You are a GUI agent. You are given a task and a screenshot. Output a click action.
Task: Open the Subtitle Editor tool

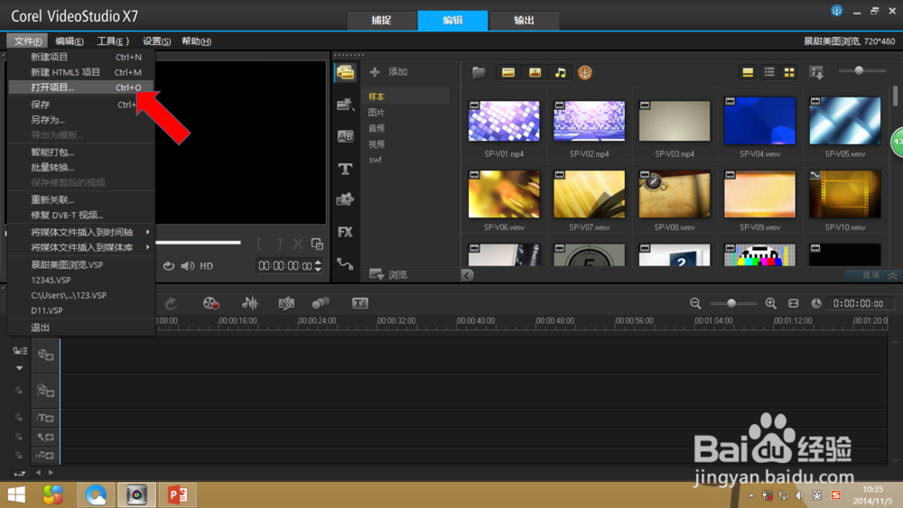click(360, 303)
